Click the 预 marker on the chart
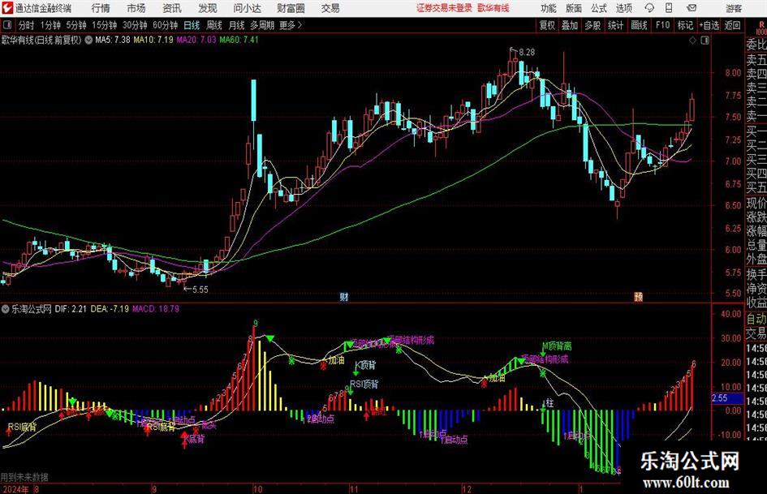 (x=638, y=296)
